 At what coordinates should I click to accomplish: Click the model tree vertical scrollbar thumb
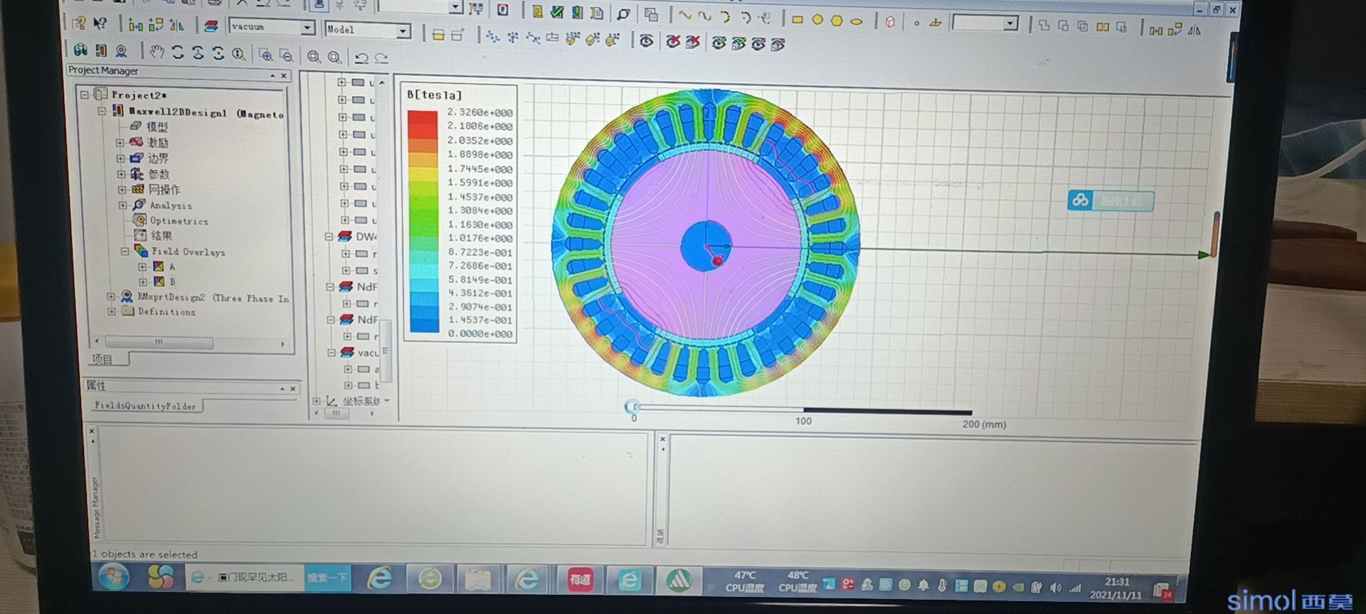click(386, 350)
